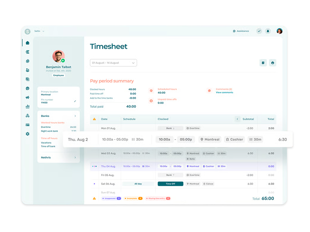Open the clock icon in the sidebar
310x232 pixels.
27,61
